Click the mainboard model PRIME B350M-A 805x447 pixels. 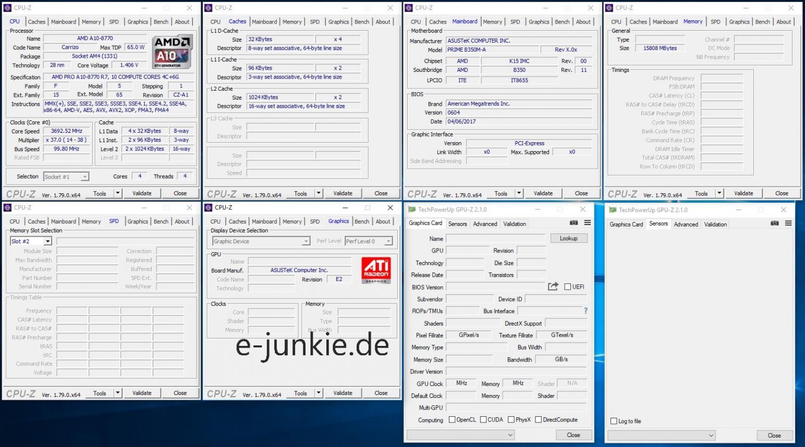(x=491, y=49)
